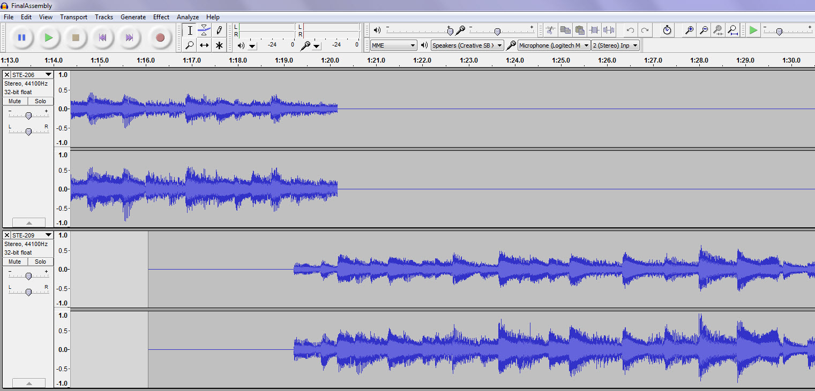Pick the Time Shift tool

tap(205, 45)
